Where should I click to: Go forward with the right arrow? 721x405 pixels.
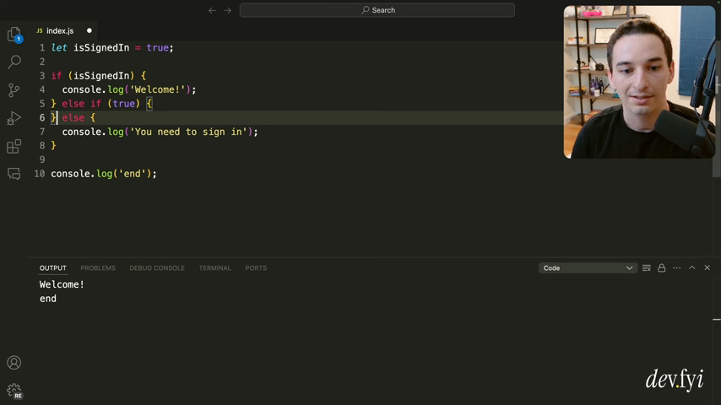[x=228, y=10]
